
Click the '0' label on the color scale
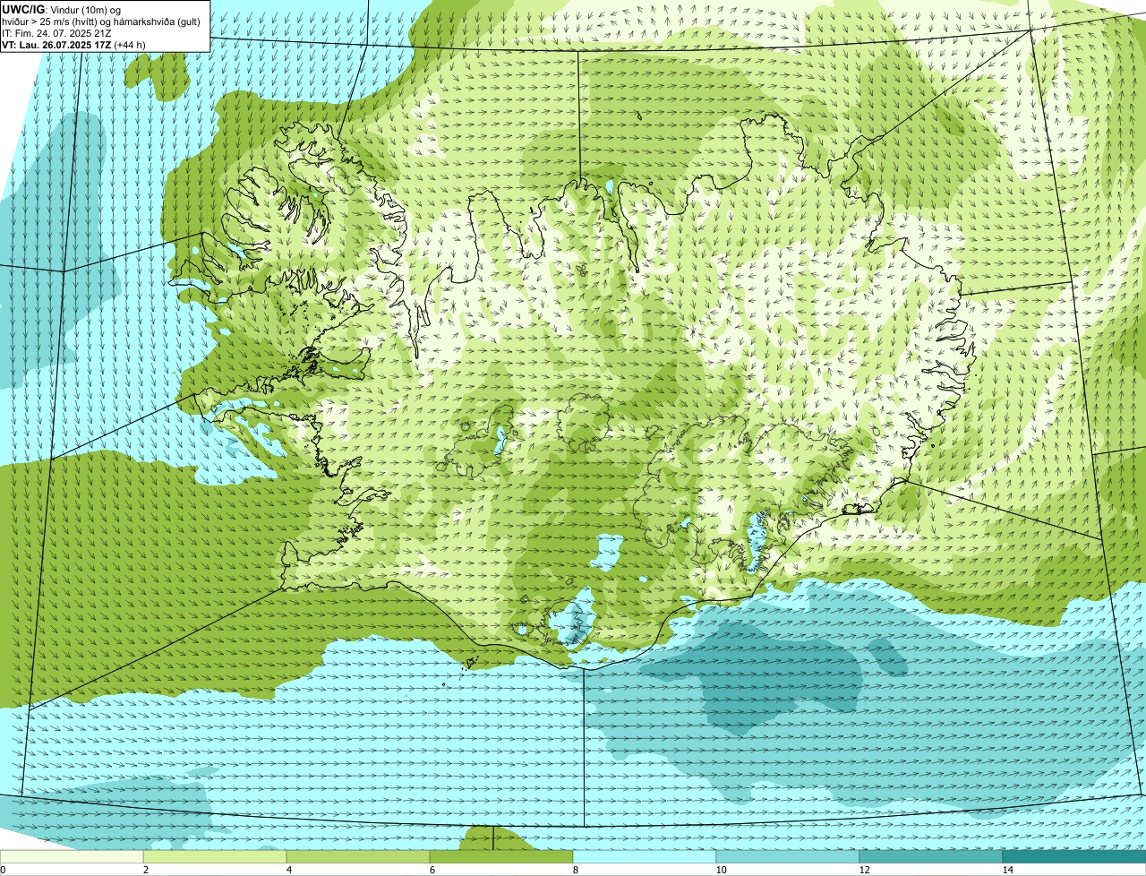pyautogui.click(x=3, y=870)
